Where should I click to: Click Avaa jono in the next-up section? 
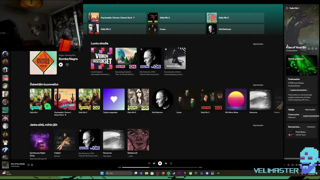click(x=311, y=127)
